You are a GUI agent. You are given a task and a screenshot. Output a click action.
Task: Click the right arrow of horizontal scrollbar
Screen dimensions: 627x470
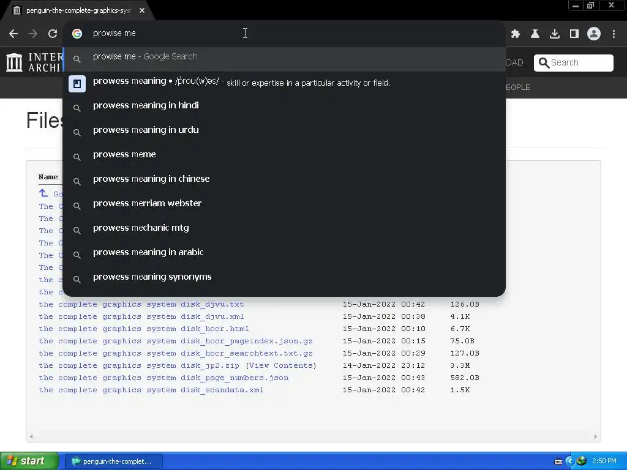click(x=595, y=436)
